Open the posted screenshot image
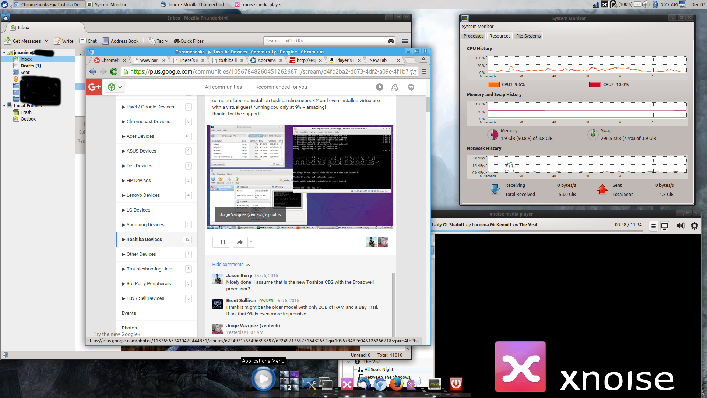707x398 pixels. click(300, 177)
